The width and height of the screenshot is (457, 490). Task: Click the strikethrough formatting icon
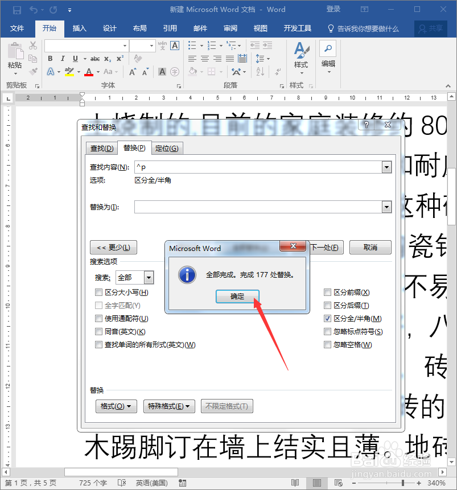[x=96, y=59]
